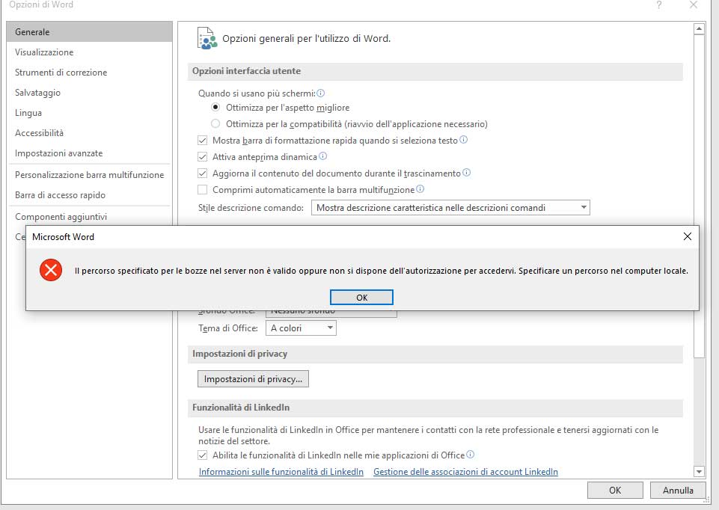Viewport: 719px width, 510px height.
Task: Click the info icon next to 'Attiva anteprima dinamica'
Action: (x=322, y=156)
